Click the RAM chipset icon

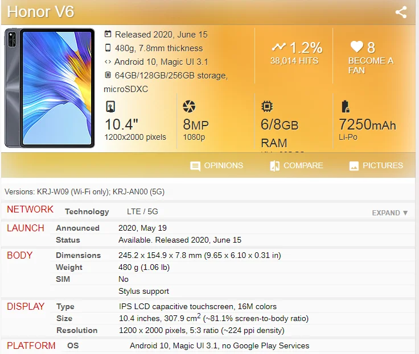pos(267,106)
